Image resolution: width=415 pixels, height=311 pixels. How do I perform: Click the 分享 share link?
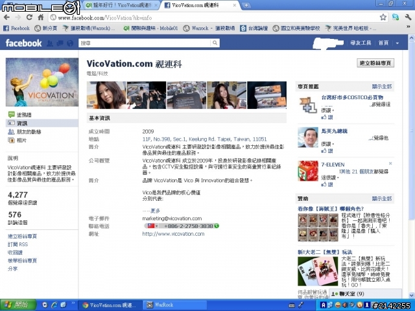pyautogui.click(x=12, y=269)
